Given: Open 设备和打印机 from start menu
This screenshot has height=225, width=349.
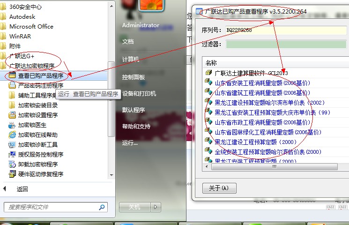Looking at the screenshot, I should (x=139, y=94).
